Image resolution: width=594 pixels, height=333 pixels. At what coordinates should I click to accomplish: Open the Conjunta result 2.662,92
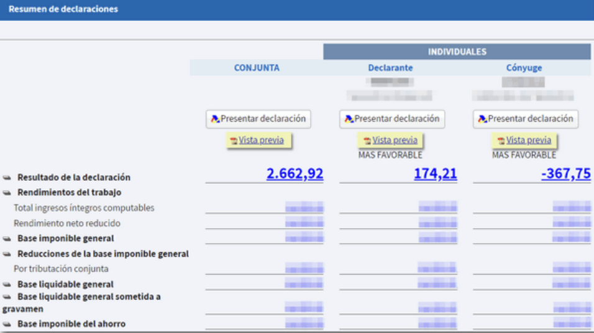(295, 174)
